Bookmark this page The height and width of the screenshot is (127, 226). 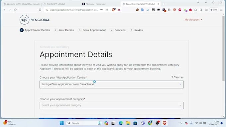click(40, 10)
